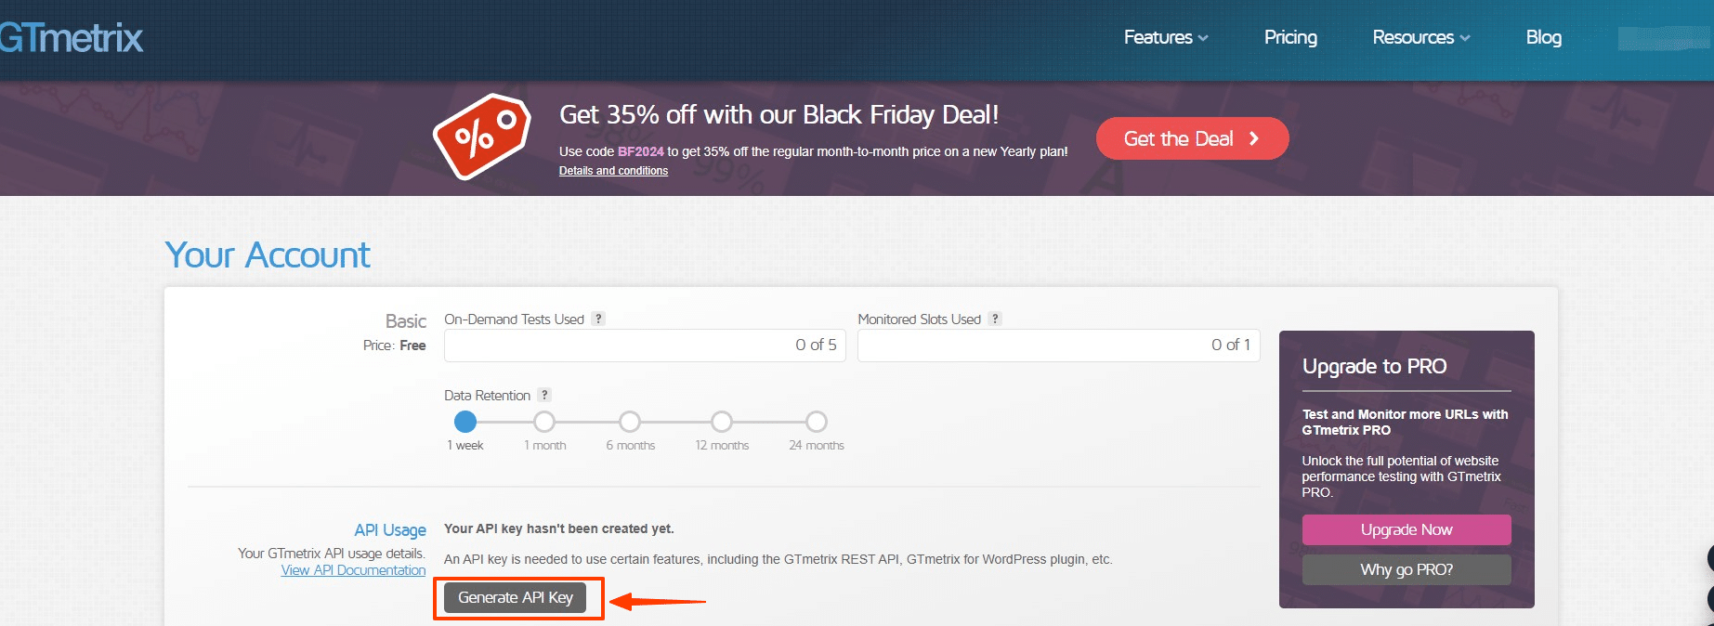Click the Upgrade Now button
The image size is (1714, 626).
pyautogui.click(x=1407, y=529)
